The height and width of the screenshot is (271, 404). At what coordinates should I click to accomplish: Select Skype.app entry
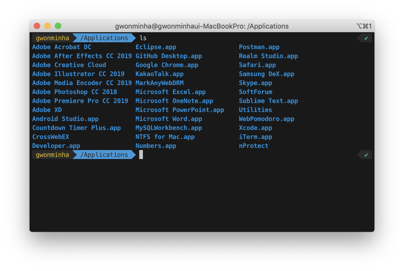[256, 83]
